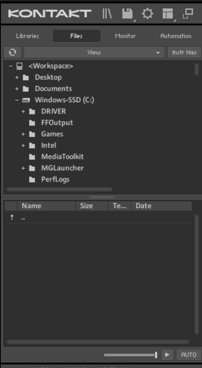The image size is (202, 368).
Task: Expand the Intel folder node
Action: [x=23, y=146]
